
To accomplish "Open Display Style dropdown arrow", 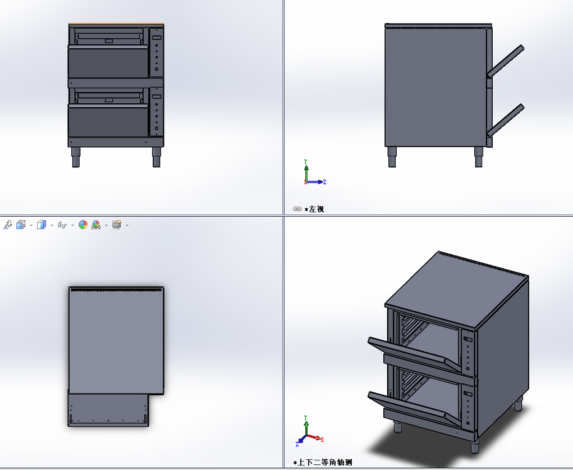I will point(52,225).
